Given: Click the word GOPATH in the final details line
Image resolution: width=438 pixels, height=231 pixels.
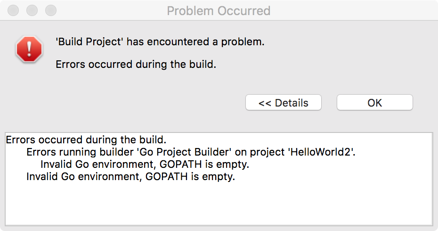Looking at the screenshot, I should pyautogui.click(x=166, y=176).
